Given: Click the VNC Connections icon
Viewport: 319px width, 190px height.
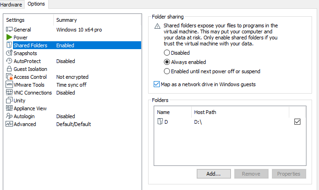Looking at the screenshot, I should 9,93.
